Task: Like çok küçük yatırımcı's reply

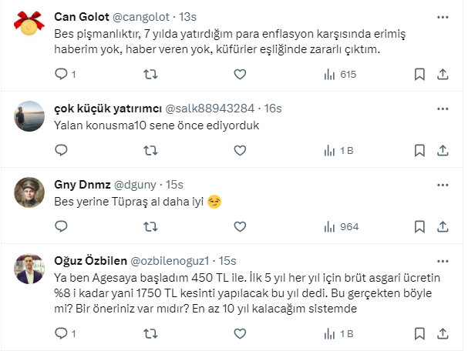Action: (240, 151)
